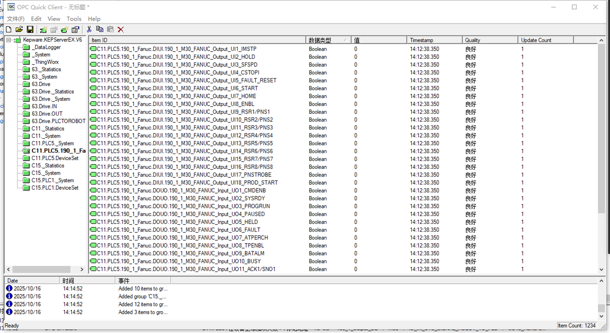Click the red Delete X icon
Viewport: 610px width, 333px height.
coord(121,29)
